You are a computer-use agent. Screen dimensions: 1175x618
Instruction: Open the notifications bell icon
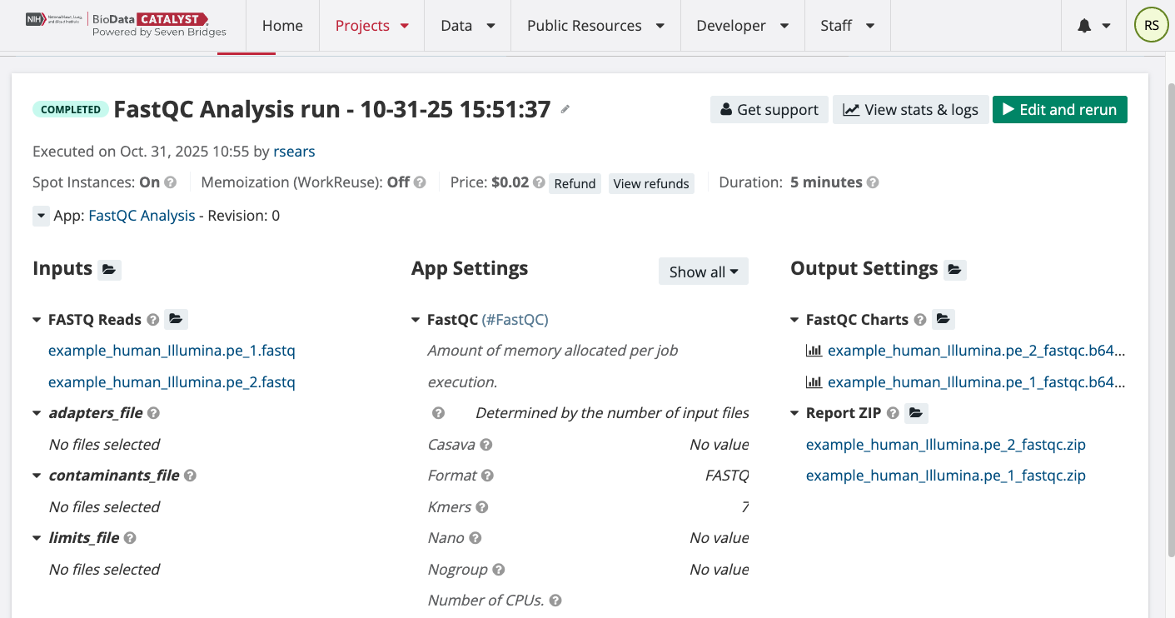pyautogui.click(x=1084, y=26)
